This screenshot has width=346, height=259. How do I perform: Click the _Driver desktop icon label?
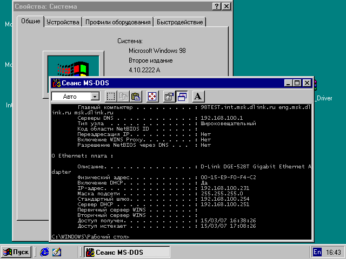tap(324, 98)
